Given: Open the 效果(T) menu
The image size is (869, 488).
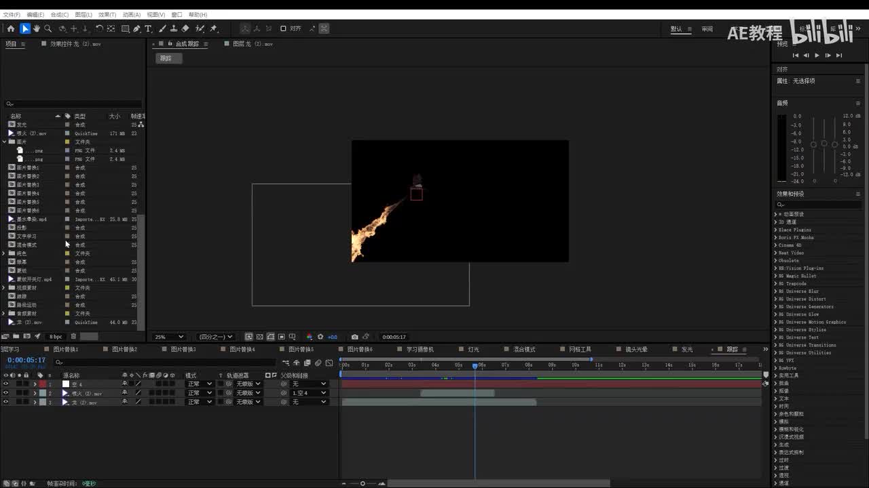Looking at the screenshot, I should tap(107, 14).
